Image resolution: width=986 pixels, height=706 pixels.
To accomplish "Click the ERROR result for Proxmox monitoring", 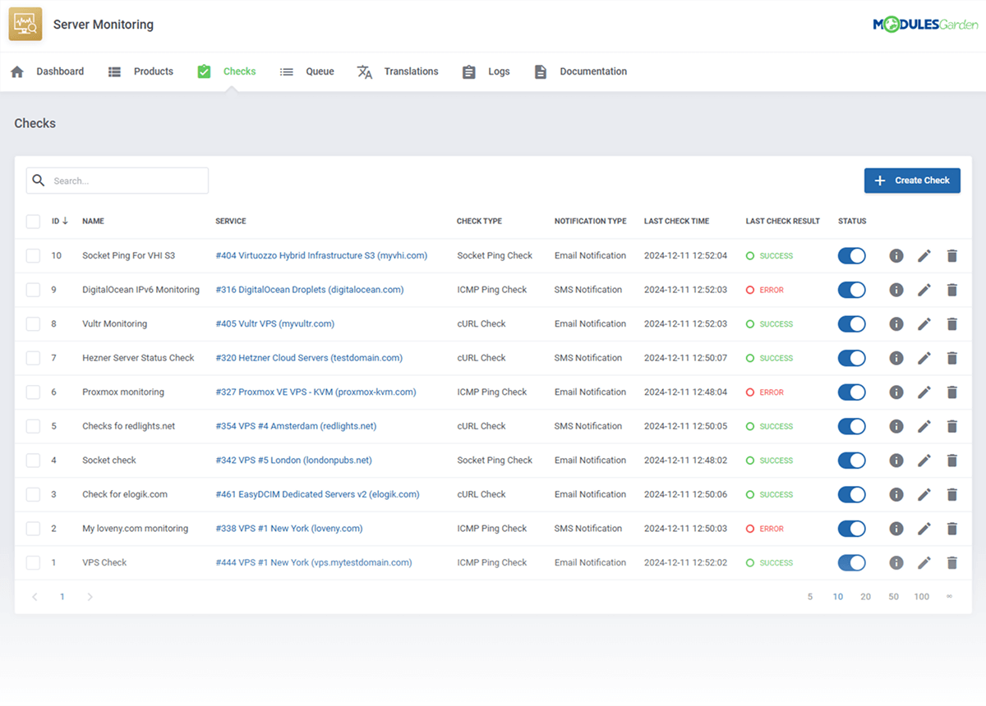I will pyautogui.click(x=765, y=392).
